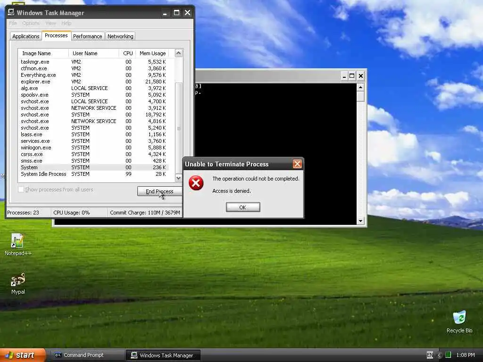Click the process list scroll down arrow
This screenshot has height=362, width=483.
(178, 178)
